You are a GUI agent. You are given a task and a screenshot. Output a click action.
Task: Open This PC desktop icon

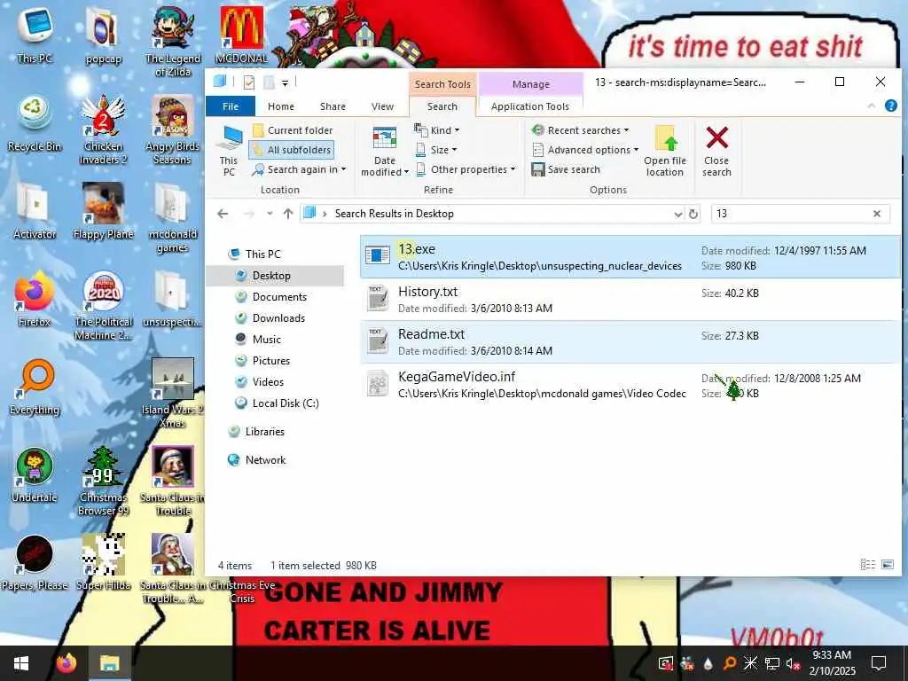pos(35,34)
